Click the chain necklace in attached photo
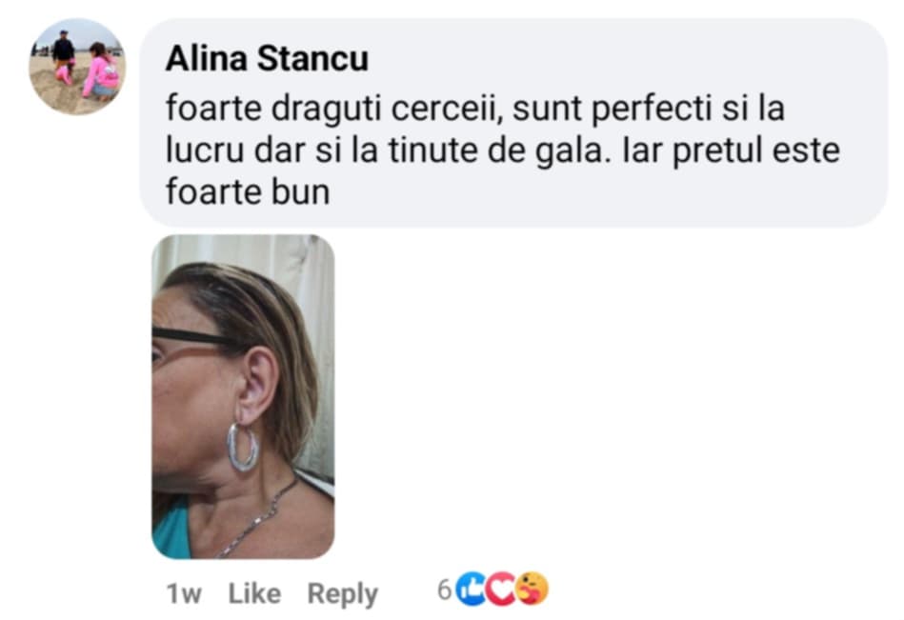Viewport: 904px width, 620px height. click(x=258, y=516)
